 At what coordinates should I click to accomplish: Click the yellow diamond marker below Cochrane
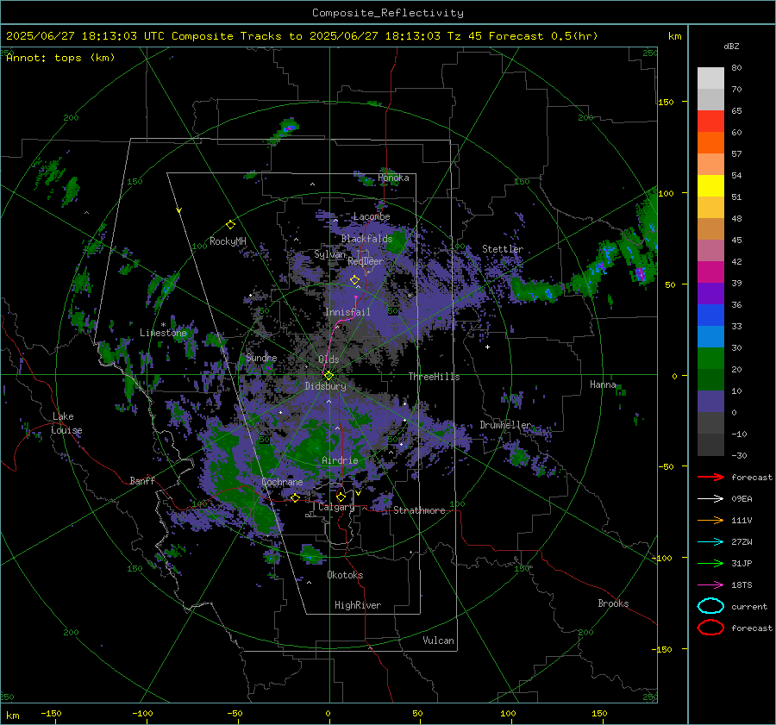[295, 498]
